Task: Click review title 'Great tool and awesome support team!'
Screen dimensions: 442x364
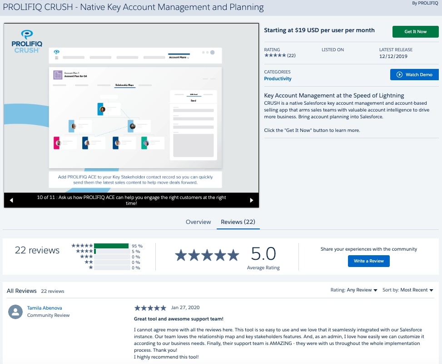Action: 179,319
